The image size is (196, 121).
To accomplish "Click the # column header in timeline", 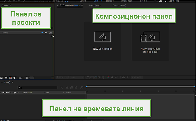I will pyautogui.click(x=18, y=92).
